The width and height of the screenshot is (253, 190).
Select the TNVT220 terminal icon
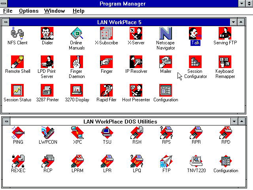tap(196, 161)
